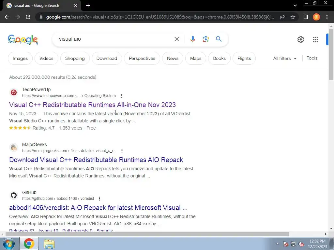Go to Google homepage via logo
The width and height of the screenshot is (334, 250).
[x=23, y=39]
